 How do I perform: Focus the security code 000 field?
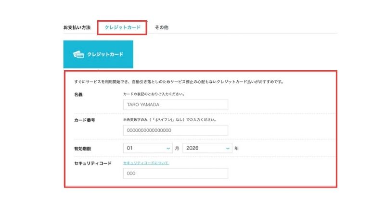[x=176, y=173]
